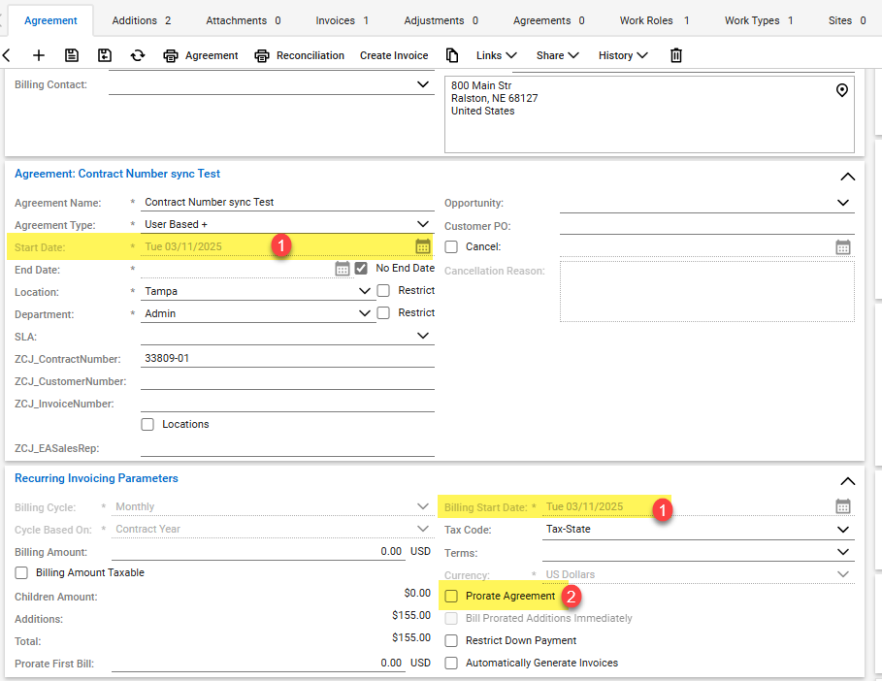Image resolution: width=882 pixels, height=681 pixels.
Task: Switch to the Additions tab
Action: (x=142, y=20)
